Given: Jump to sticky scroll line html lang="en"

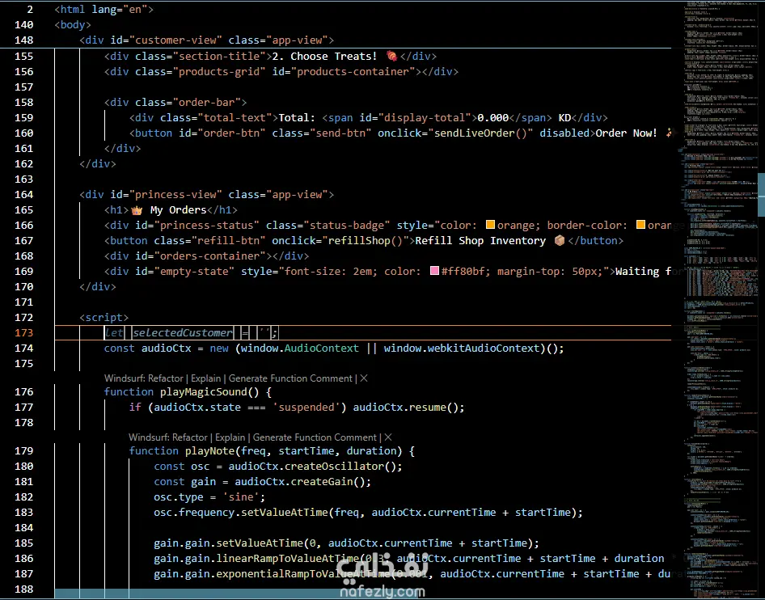Looking at the screenshot, I should [x=104, y=9].
